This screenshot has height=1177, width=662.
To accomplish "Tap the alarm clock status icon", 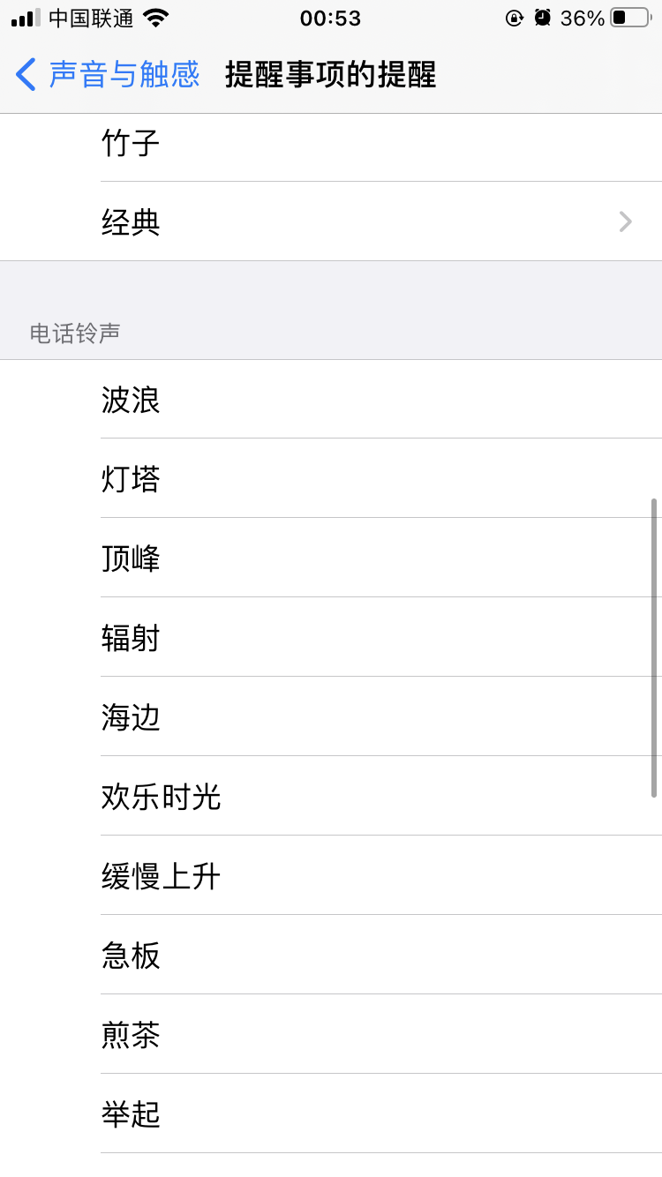I will [x=543, y=18].
